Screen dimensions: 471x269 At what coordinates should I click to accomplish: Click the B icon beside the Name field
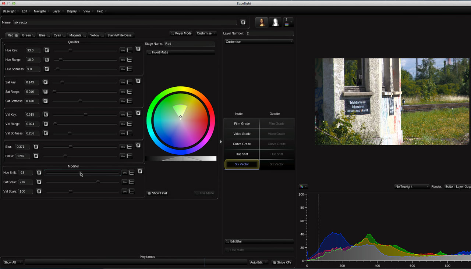[243, 22]
